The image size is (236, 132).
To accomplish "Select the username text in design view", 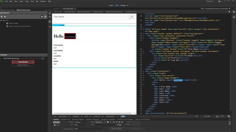I will tap(70, 36).
